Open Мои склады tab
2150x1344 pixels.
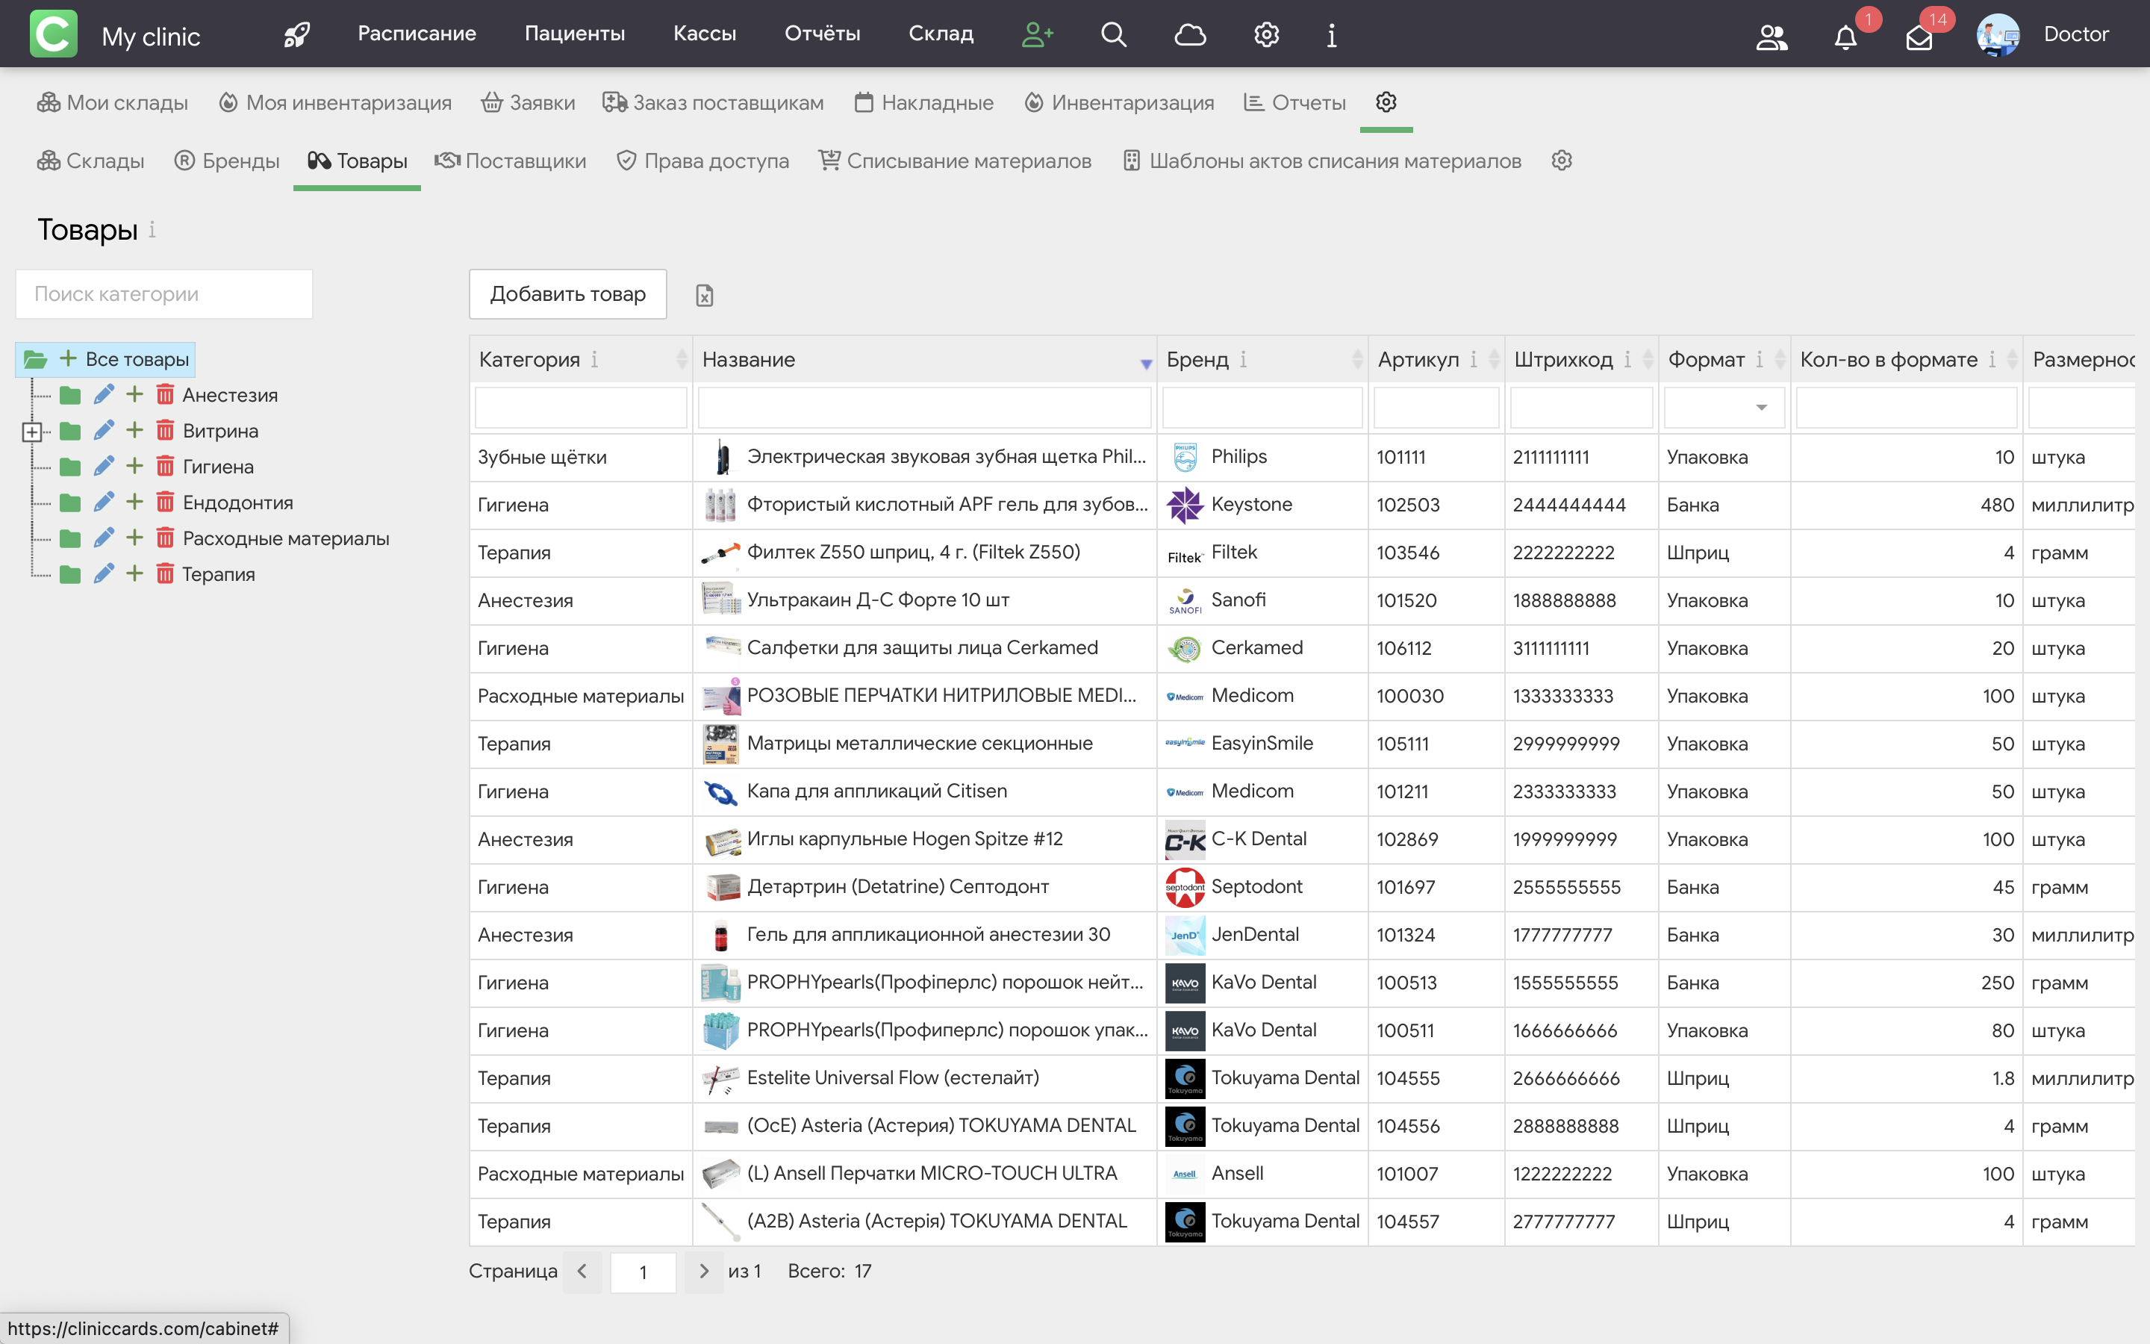click(113, 102)
